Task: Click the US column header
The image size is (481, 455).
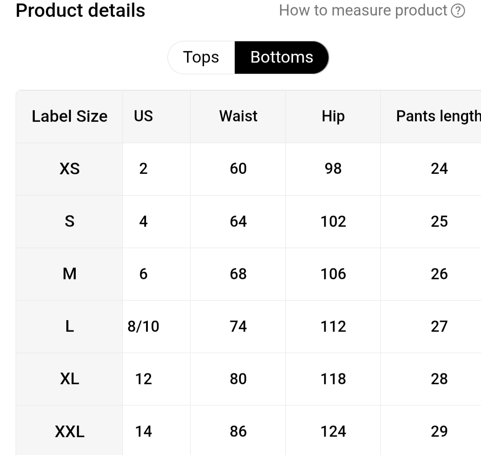Action: click(x=143, y=116)
